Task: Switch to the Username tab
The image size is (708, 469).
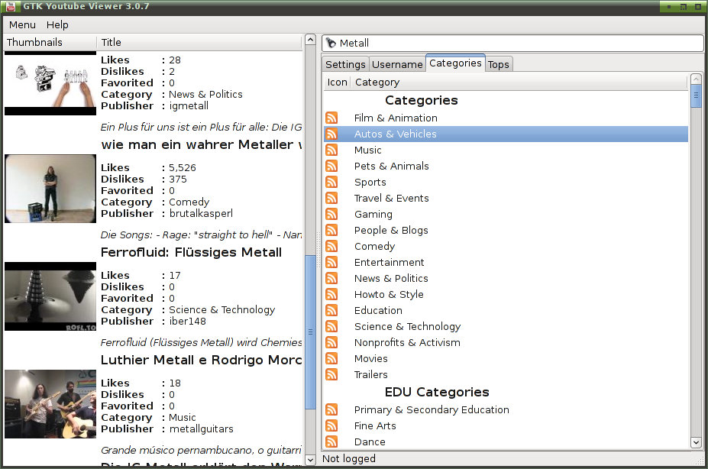Action: [397, 64]
